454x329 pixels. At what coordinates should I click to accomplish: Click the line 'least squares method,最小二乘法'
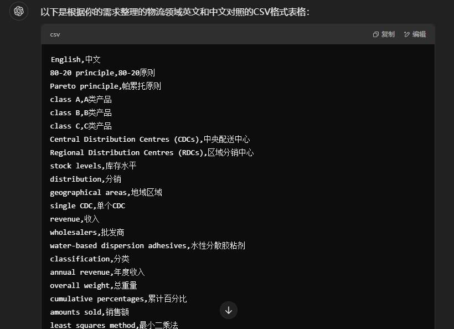114,325
